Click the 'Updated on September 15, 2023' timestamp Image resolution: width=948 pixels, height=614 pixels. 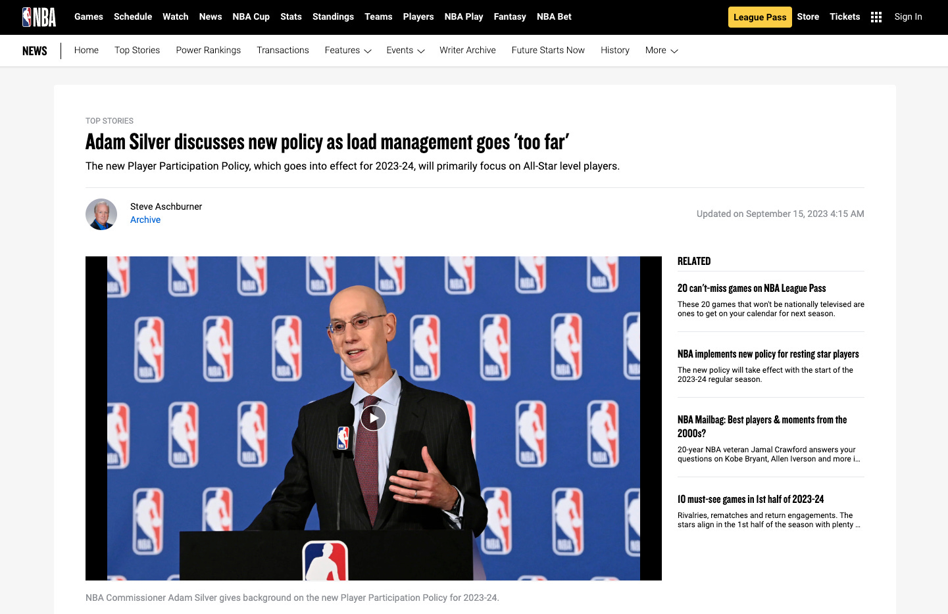click(780, 214)
